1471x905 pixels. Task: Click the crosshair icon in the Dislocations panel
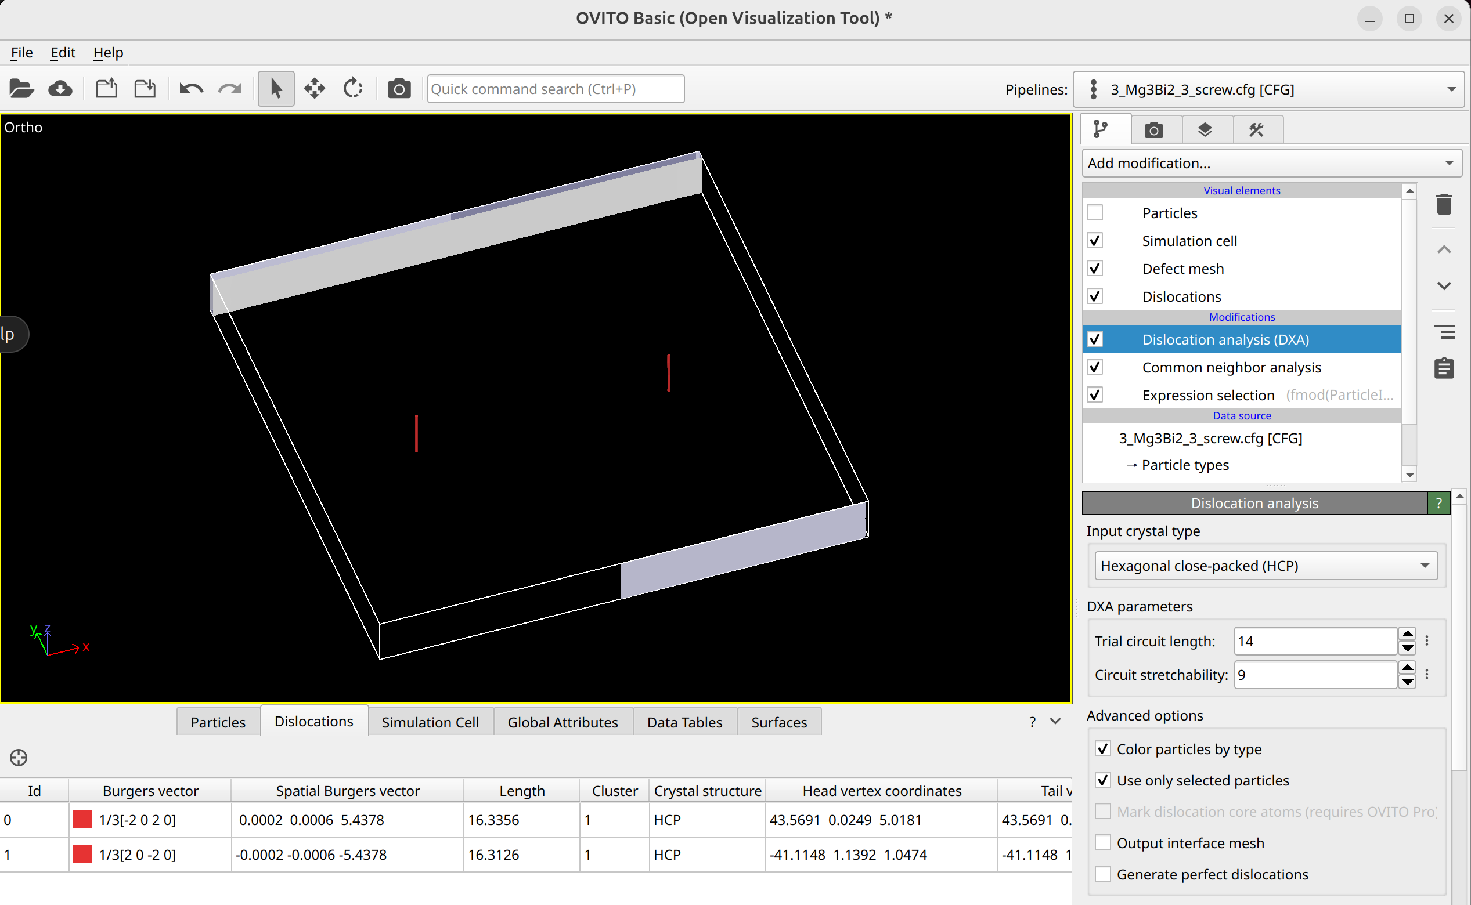[19, 758]
